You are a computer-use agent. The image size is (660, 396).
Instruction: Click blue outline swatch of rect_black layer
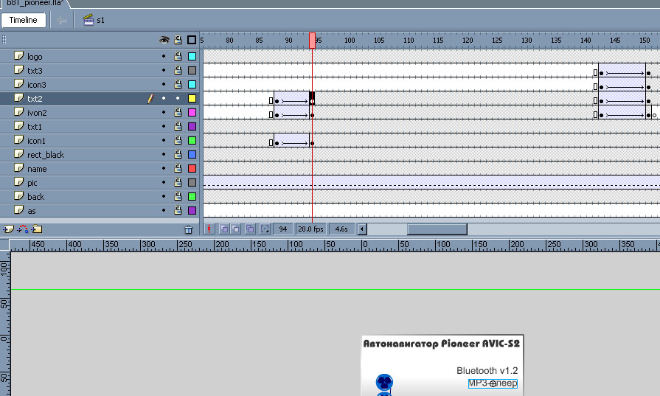[x=192, y=154]
